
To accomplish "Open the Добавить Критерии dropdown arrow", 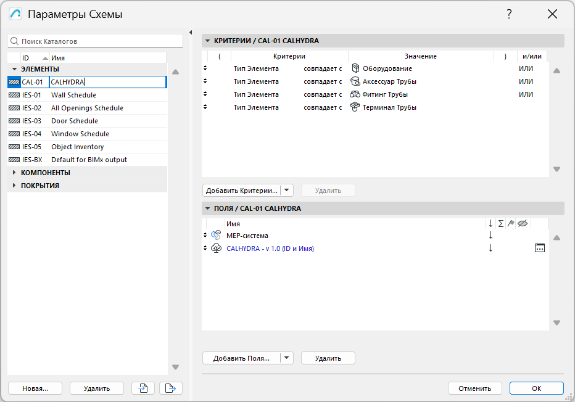I will coord(287,191).
